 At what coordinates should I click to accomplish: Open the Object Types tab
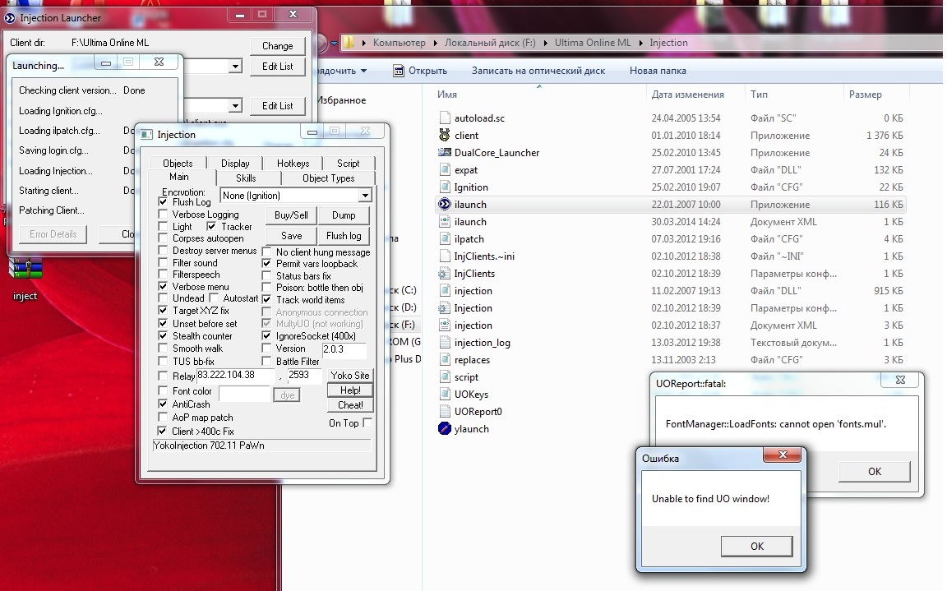click(x=328, y=178)
